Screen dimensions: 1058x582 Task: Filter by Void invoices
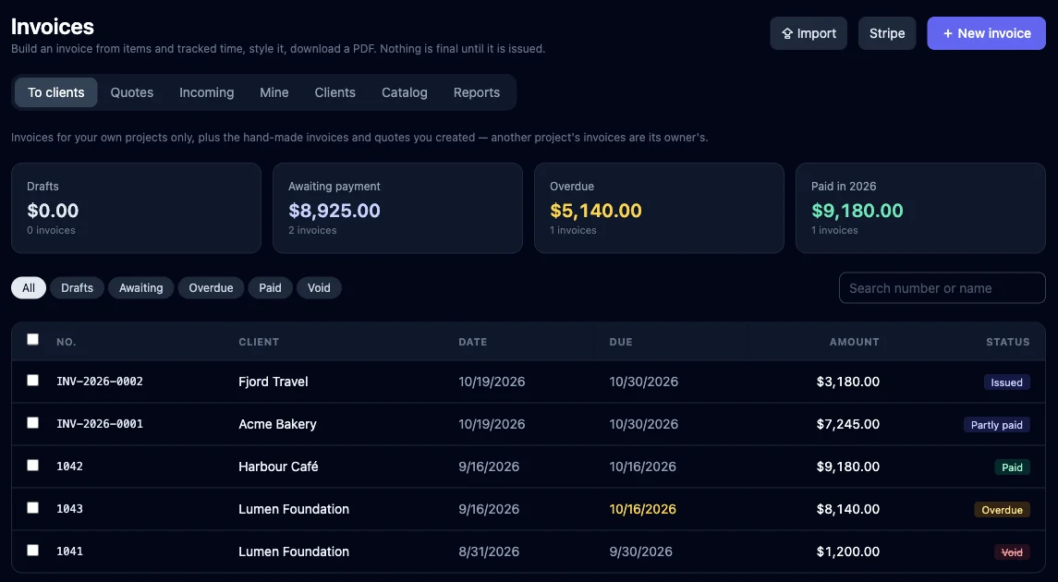pyautogui.click(x=319, y=288)
